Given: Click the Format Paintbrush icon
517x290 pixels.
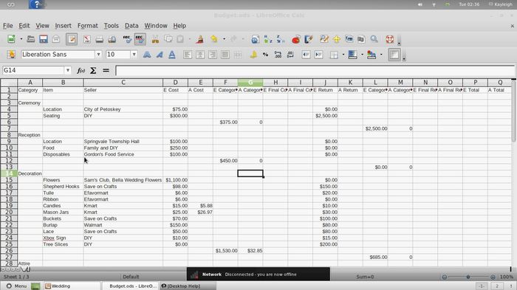Looking at the screenshot, I should tap(199, 39).
